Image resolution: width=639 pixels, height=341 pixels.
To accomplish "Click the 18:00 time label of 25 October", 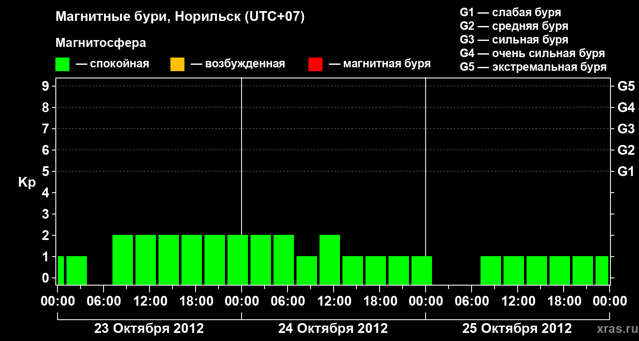I will (564, 301).
